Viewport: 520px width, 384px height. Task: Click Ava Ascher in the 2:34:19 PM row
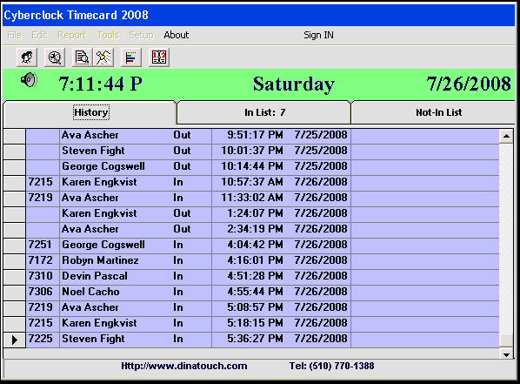[x=90, y=228]
